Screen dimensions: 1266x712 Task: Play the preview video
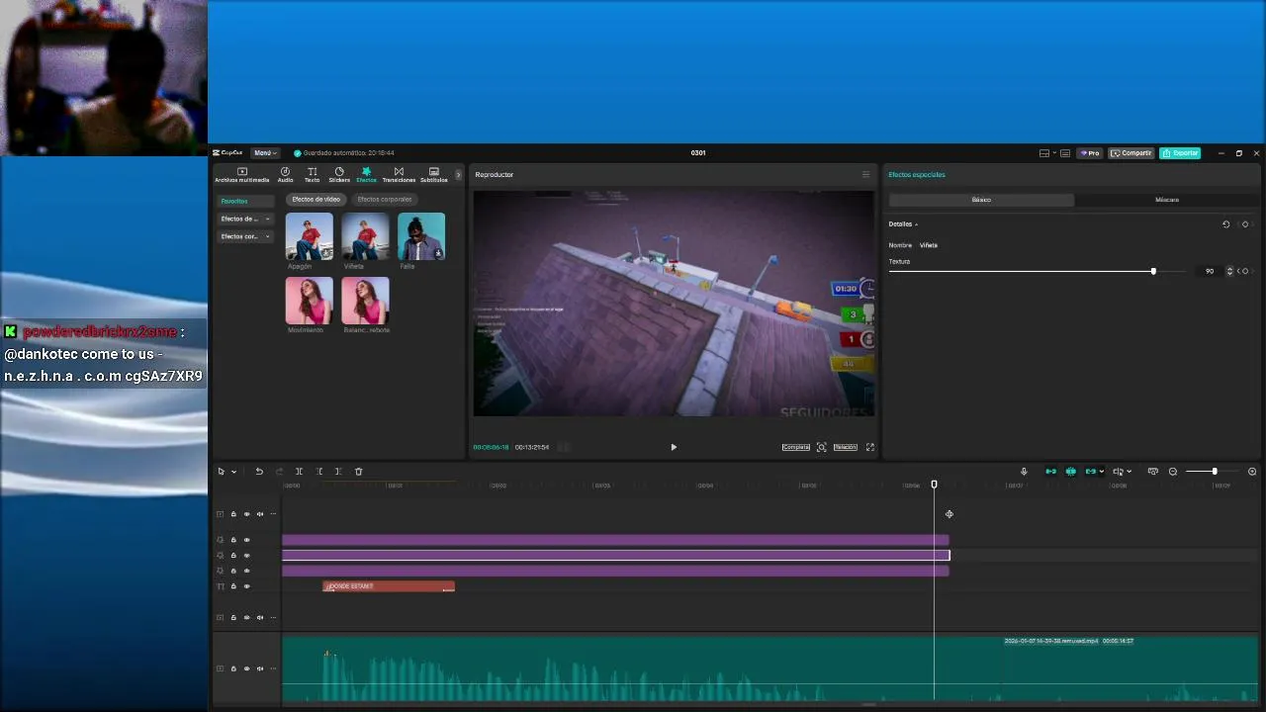pyautogui.click(x=674, y=447)
